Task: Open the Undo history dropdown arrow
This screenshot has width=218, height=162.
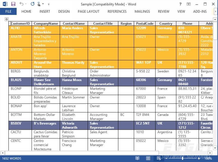Action: click(x=26, y=4)
